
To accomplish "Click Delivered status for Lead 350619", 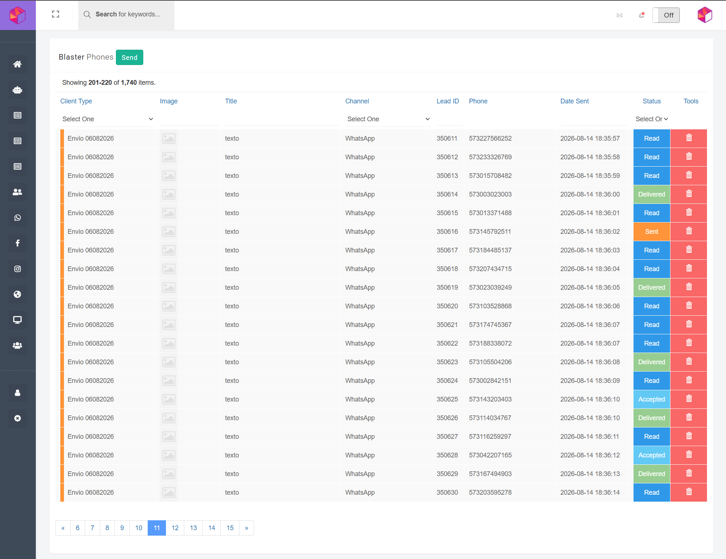I will (651, 287).
